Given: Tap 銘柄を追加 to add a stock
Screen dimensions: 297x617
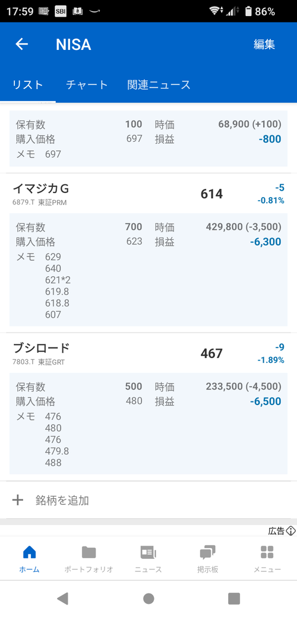Looking at the screenshot, I should 62,501.
